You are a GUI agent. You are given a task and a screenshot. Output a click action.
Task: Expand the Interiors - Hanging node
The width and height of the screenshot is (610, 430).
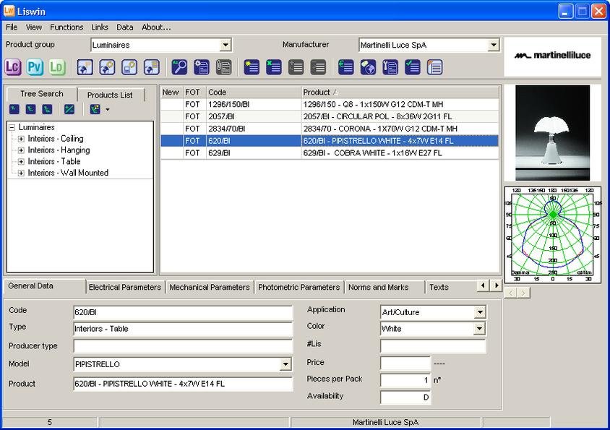[x=21, y=150]
